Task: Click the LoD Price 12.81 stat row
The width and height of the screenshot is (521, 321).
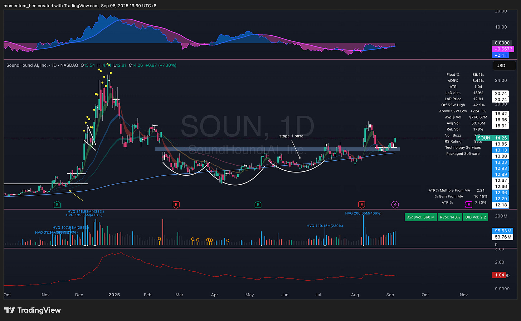Action: pos(463,99)
